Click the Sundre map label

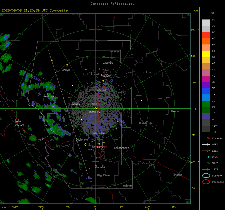click(x=76, y=103)
